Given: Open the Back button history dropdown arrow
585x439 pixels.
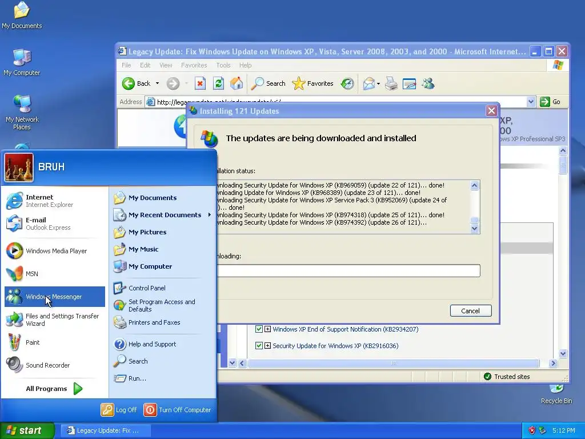Looking at the screenshot, I should pyautogui.click(x=158, y=83).
